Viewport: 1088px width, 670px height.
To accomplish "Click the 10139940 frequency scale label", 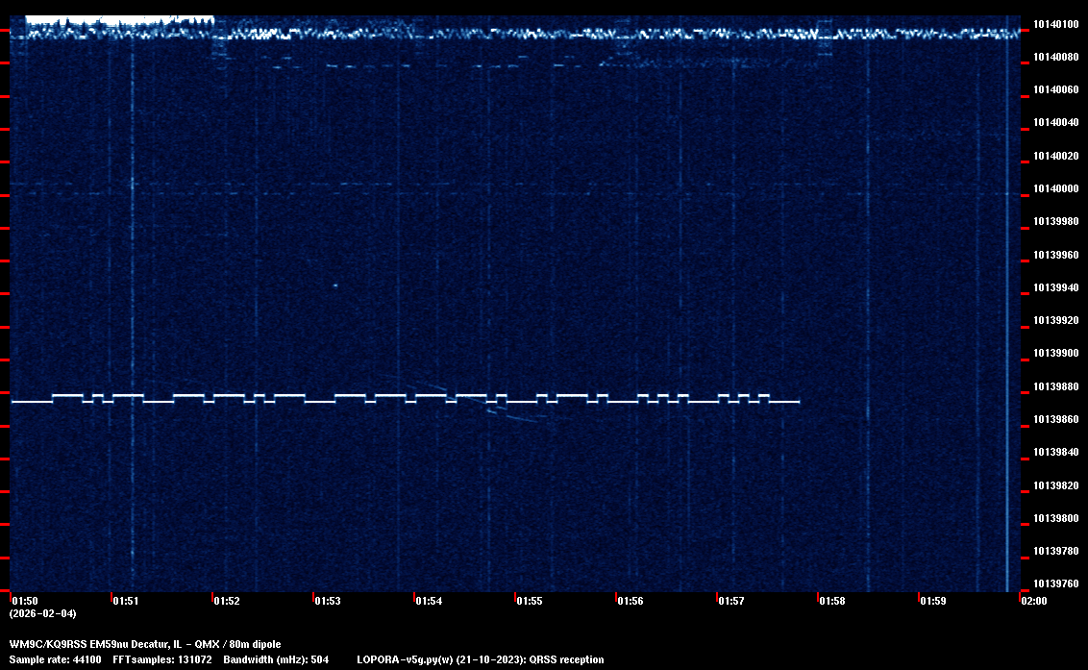I will tap(1054, 287).
